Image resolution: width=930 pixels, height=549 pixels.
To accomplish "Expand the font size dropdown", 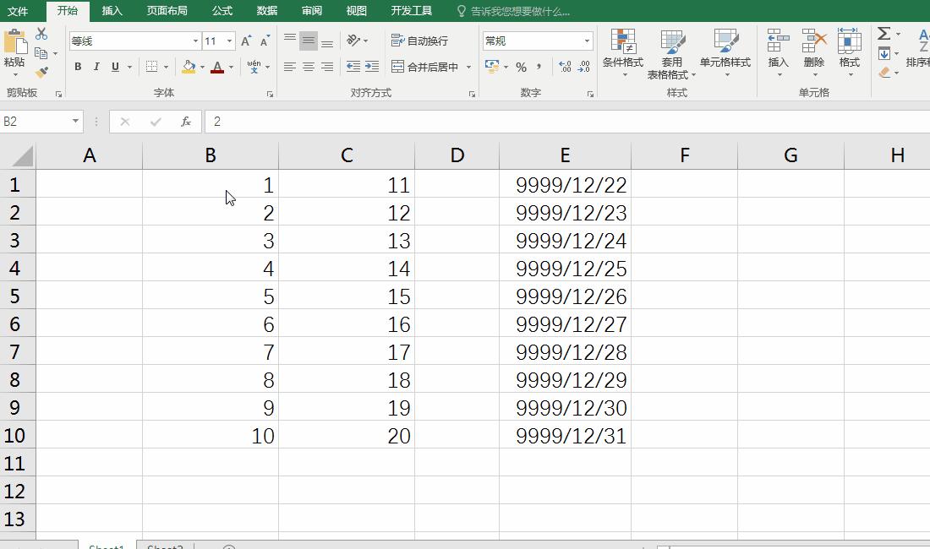I will (x=229, y=41).
